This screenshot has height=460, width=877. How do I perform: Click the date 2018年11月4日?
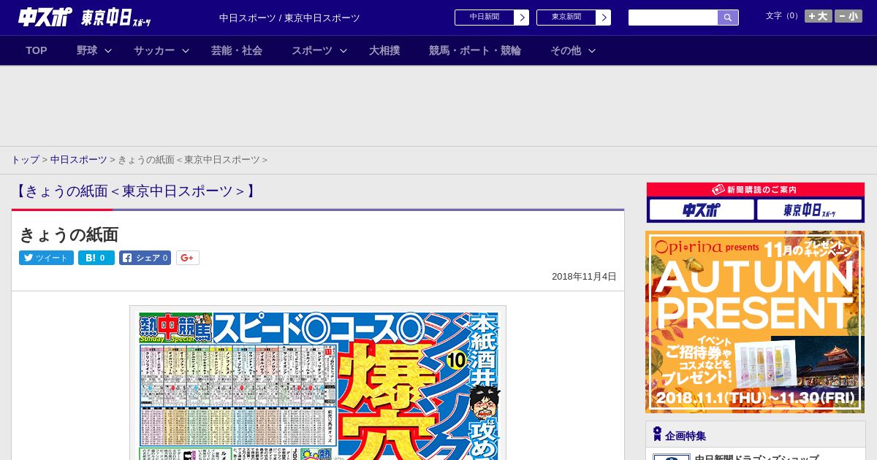(x=584, y=277)
